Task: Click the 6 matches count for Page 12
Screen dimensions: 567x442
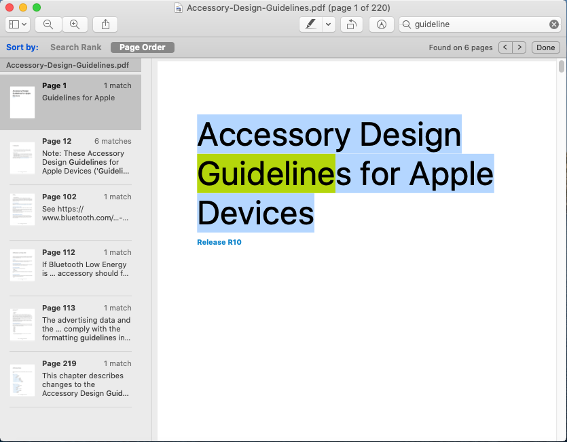Action: click(x=113, y=141)
